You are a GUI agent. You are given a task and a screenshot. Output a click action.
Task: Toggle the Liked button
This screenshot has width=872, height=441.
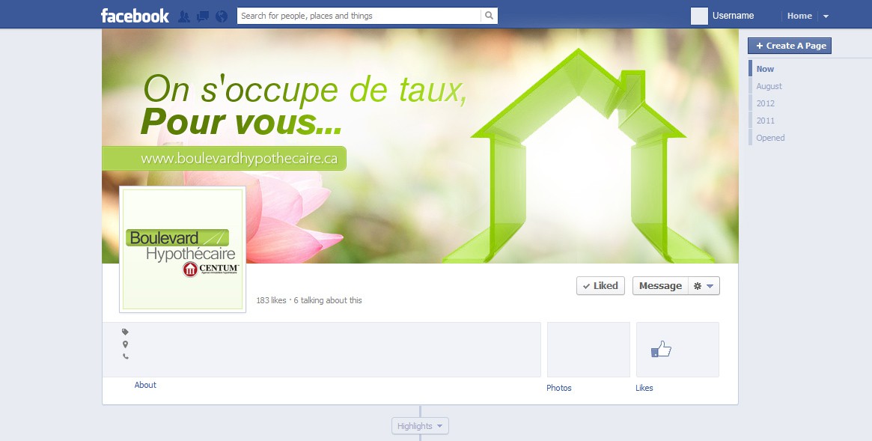point(600,286)
